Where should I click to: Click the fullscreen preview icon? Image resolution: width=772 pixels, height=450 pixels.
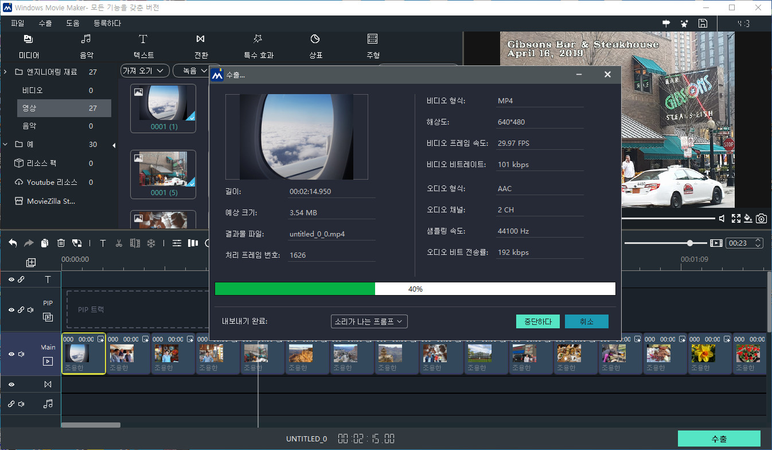735,219
